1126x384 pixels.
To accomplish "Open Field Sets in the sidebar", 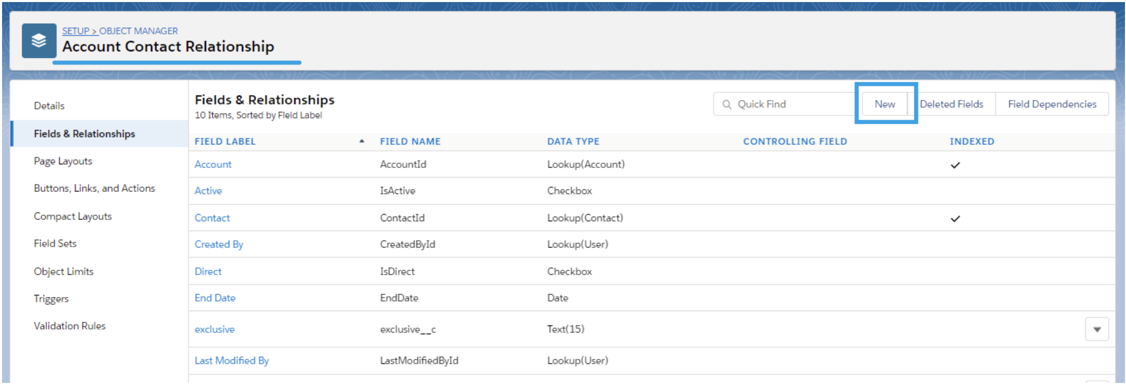I will coord(55,243).
